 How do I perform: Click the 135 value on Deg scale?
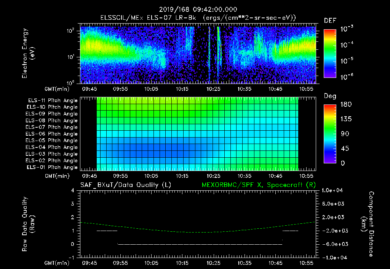point(346,119)
